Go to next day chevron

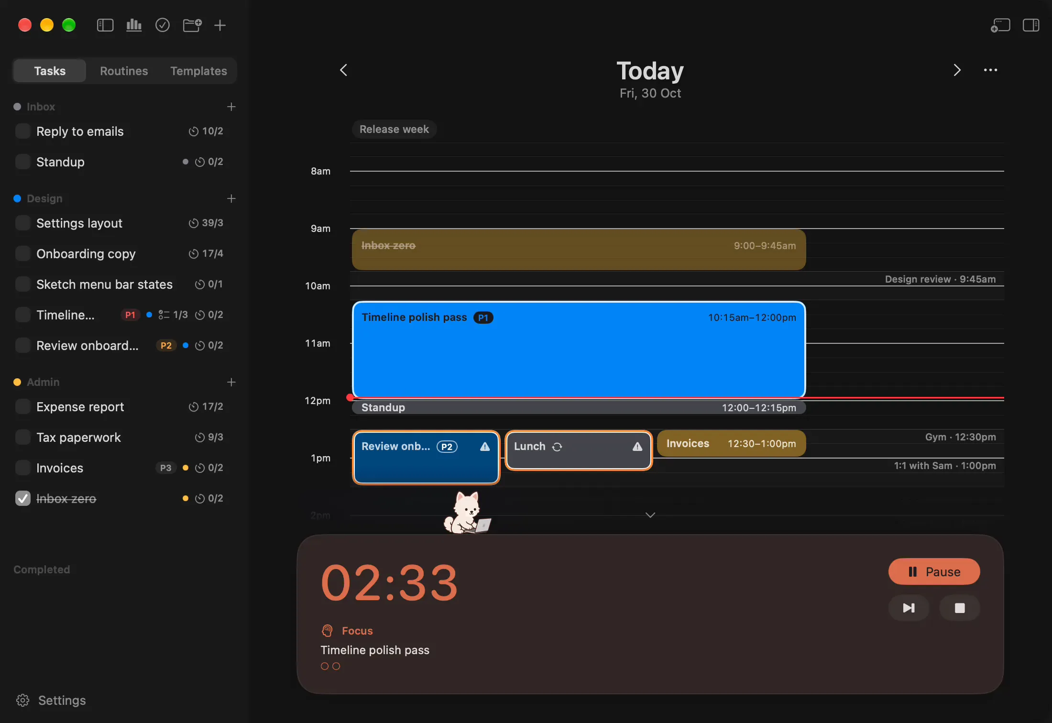957,70
